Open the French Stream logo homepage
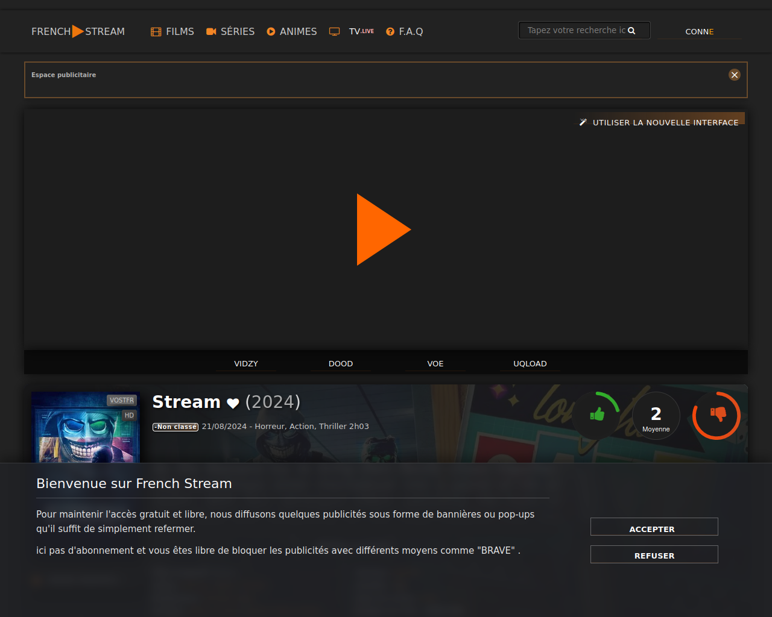 78,31
